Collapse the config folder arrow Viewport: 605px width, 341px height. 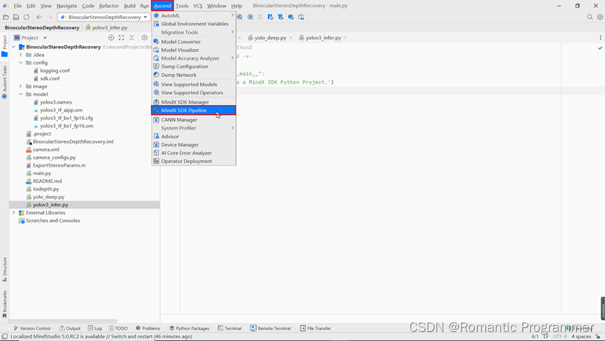[21, 62]
